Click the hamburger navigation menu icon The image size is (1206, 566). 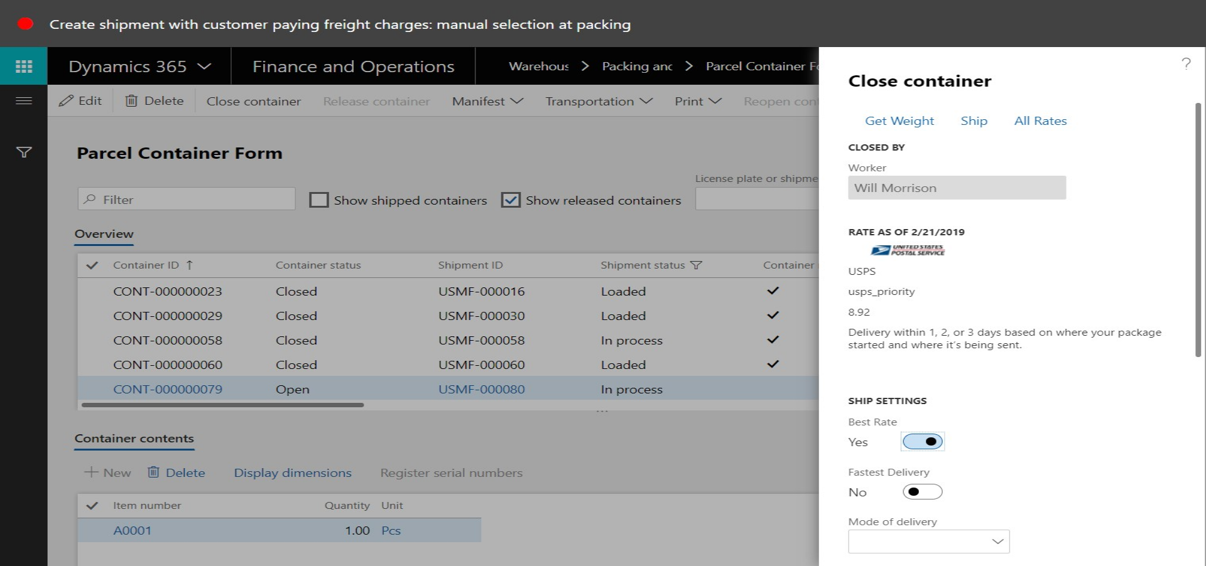click(24, 100)
